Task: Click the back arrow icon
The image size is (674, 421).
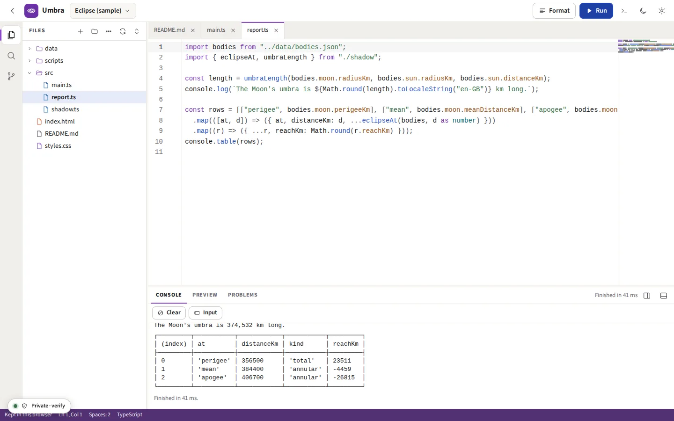Action: 13,10
